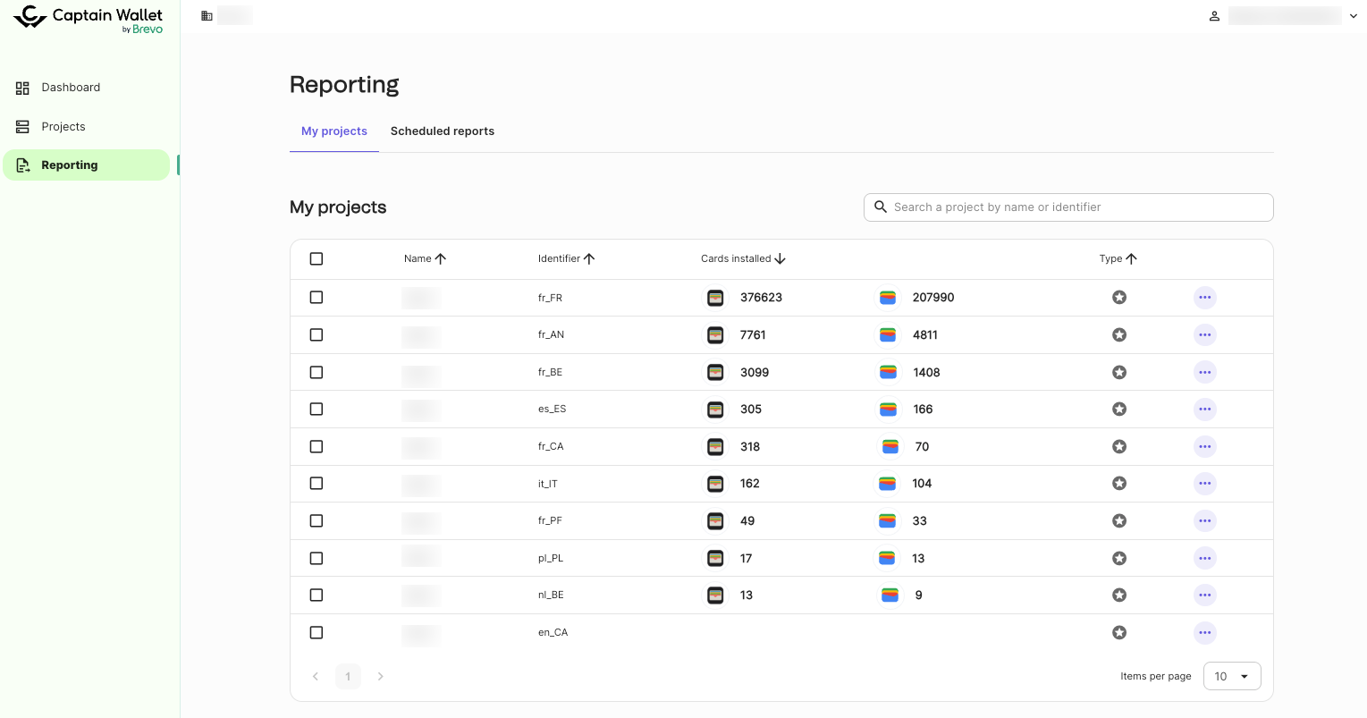Check the box for the pl_PL row
The width and height of the screenshot is (1367, 718).
(x=316, y=558)
